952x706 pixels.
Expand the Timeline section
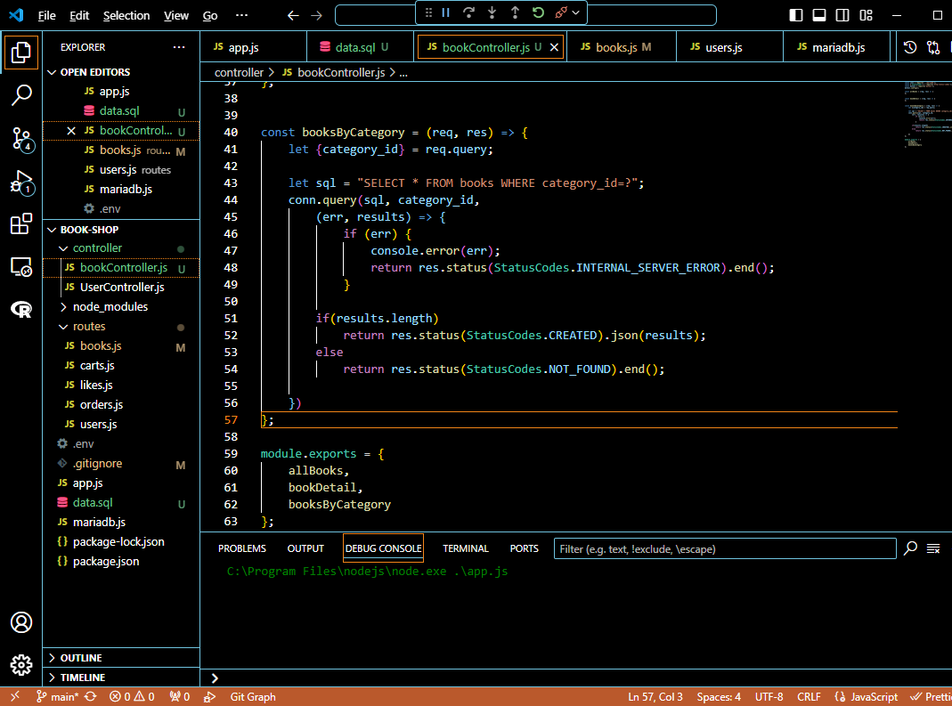tap(121, 678)
